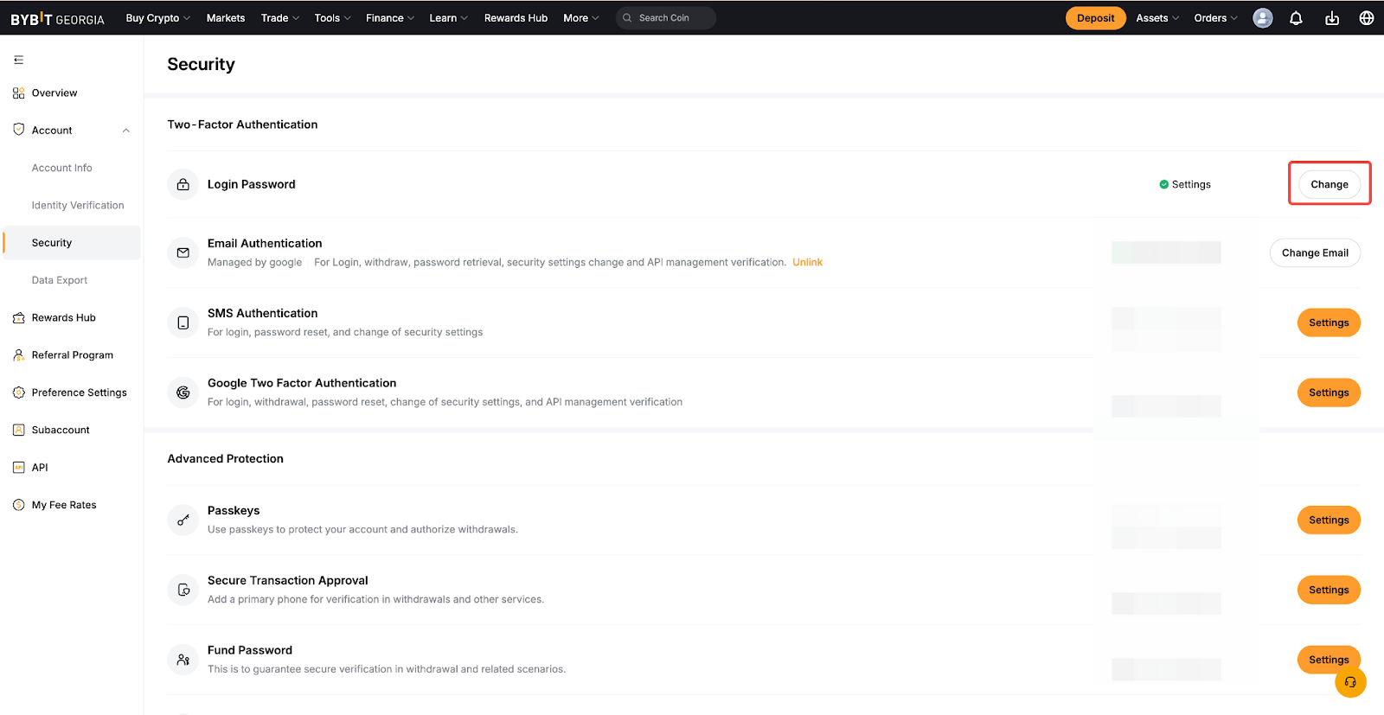Click the Change button for Login Password
Image resolution: width=1384 pixels, height=715 pixels.
click(1329, 184)
